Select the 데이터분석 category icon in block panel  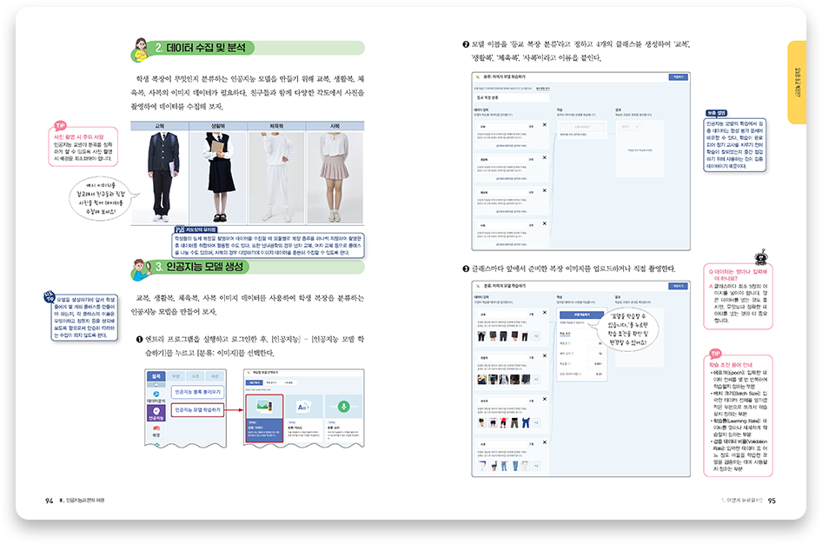coord(156,396)
